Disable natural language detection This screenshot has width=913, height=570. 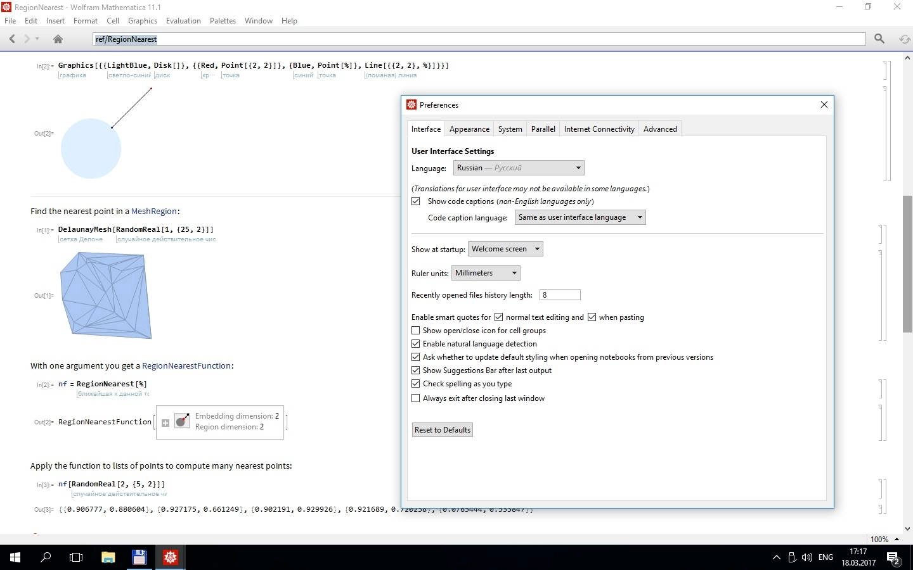pyautogui.click(x=416, y=343)
